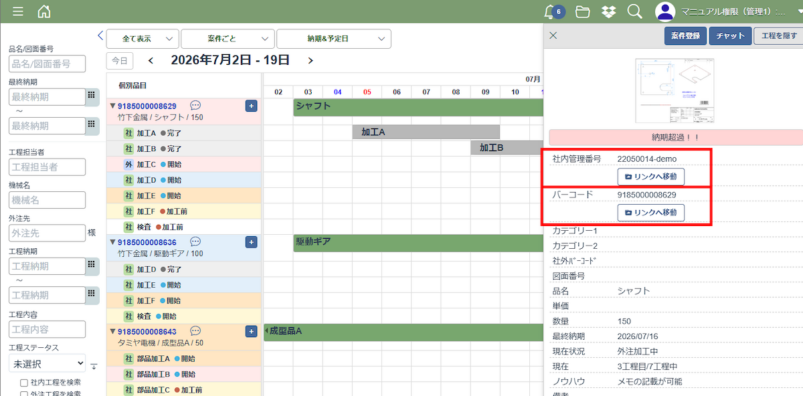Click リンクへ移動 under バーコード
Image resolution: width=803 pixels, height=396 pixels.
pos(650,212)
